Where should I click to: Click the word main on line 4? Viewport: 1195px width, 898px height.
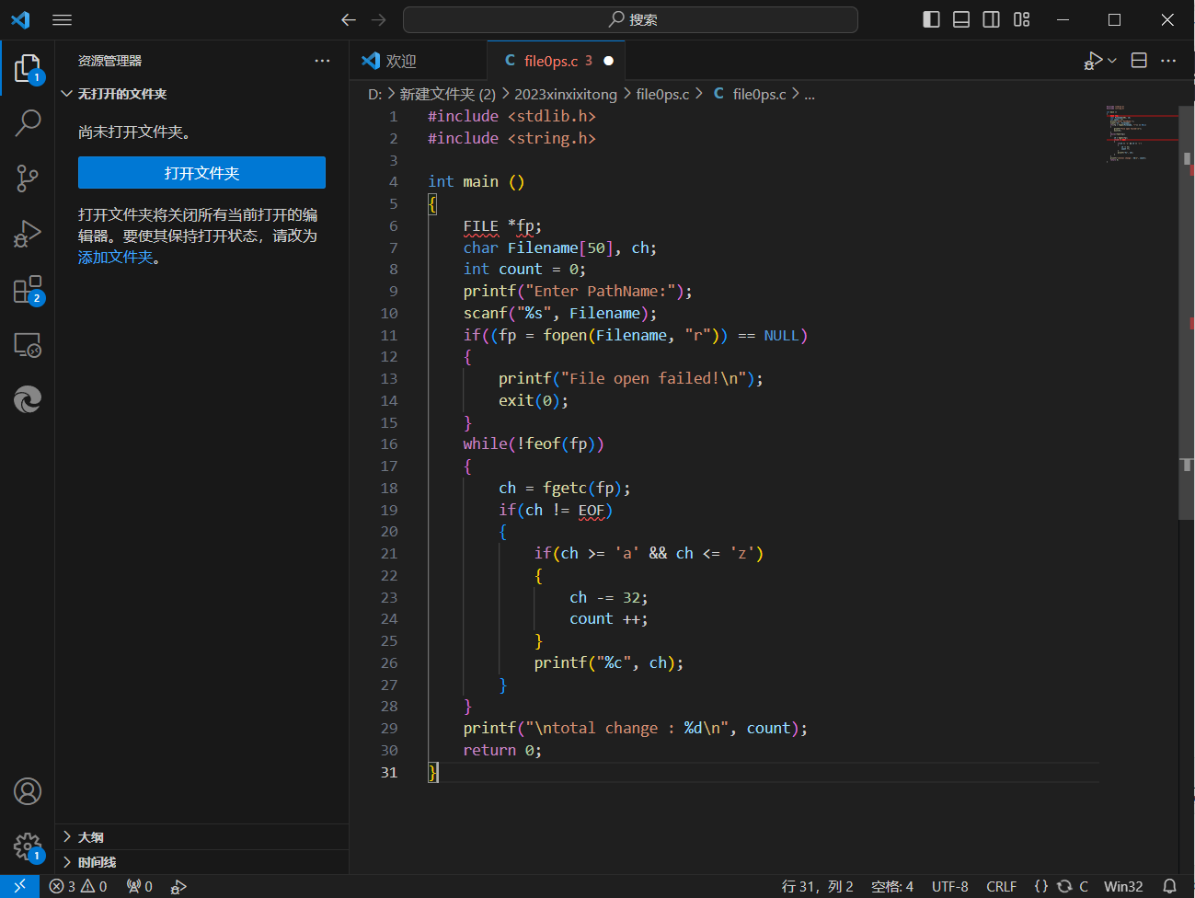[x=480, y=181]
